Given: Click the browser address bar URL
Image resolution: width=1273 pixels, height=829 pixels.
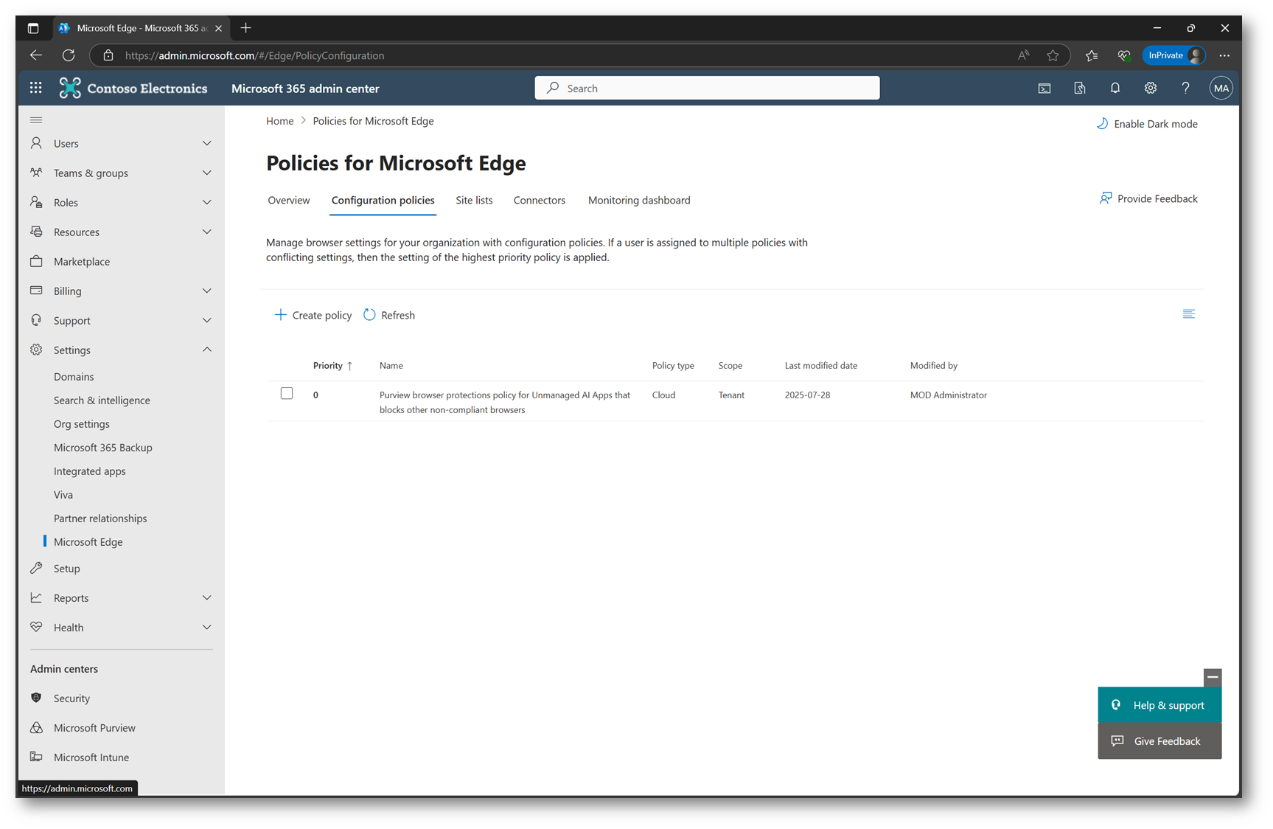Looking at the screenshot, I should point(254,55).
